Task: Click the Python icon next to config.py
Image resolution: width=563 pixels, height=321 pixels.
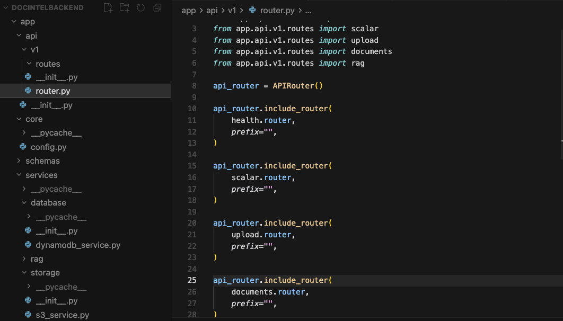Action: coord(23,147)
